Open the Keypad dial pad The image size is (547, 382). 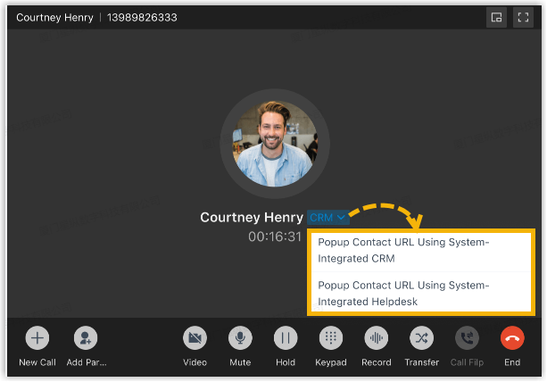click(330, 338)
